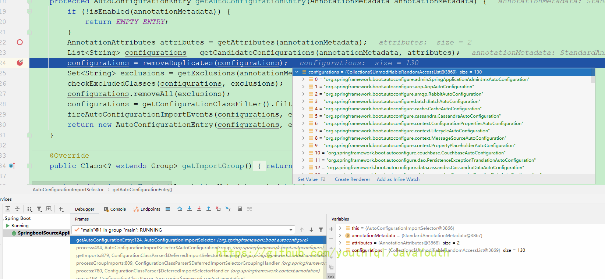Click the Step Out icon
The height and width of the screenshot is (279, 605).
(209, 209)
